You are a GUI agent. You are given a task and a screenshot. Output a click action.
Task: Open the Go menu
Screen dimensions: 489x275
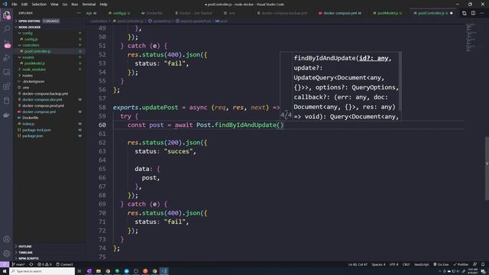point(65,5)
